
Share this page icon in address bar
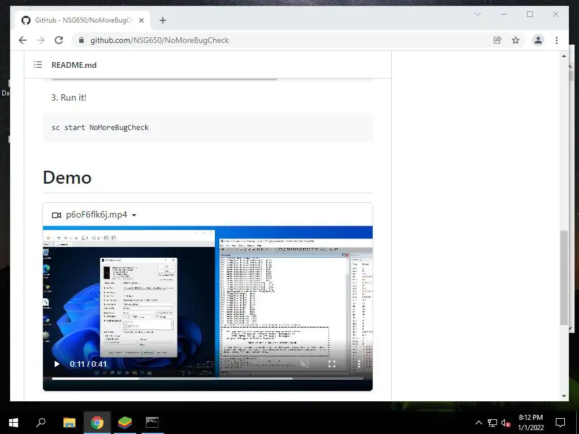pyautogui.click(x=498, y=40)
